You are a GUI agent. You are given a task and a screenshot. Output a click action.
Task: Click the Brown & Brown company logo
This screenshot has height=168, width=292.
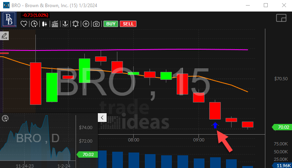[9, 19]
